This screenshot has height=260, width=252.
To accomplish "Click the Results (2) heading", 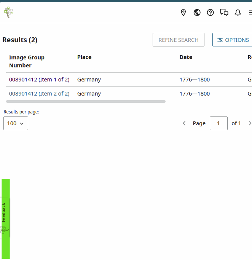I will [x=20, y=40].
